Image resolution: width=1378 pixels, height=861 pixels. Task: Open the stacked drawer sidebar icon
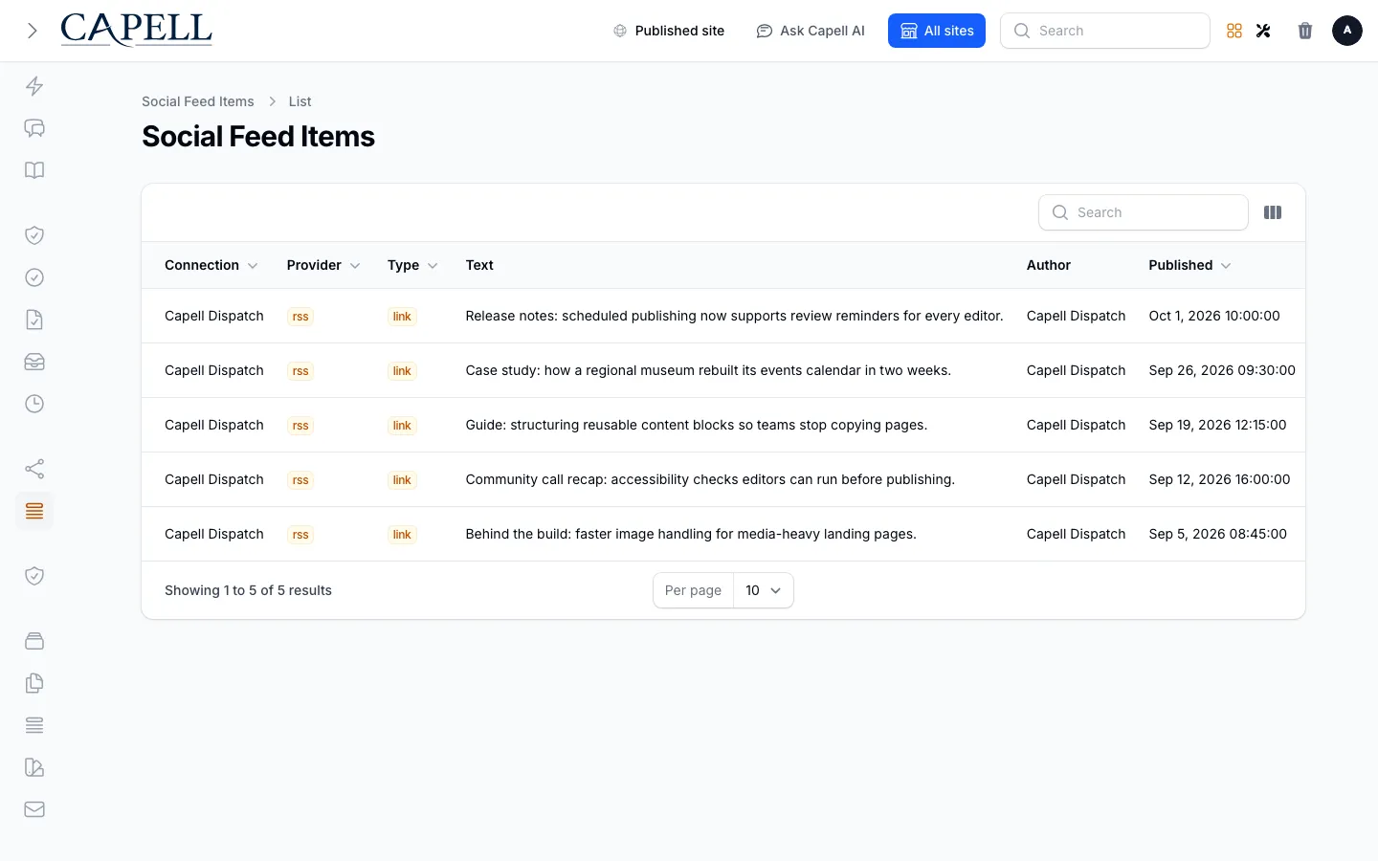34,641
